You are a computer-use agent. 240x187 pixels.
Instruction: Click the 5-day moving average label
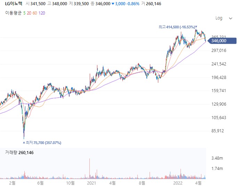[x=24, y=13]
